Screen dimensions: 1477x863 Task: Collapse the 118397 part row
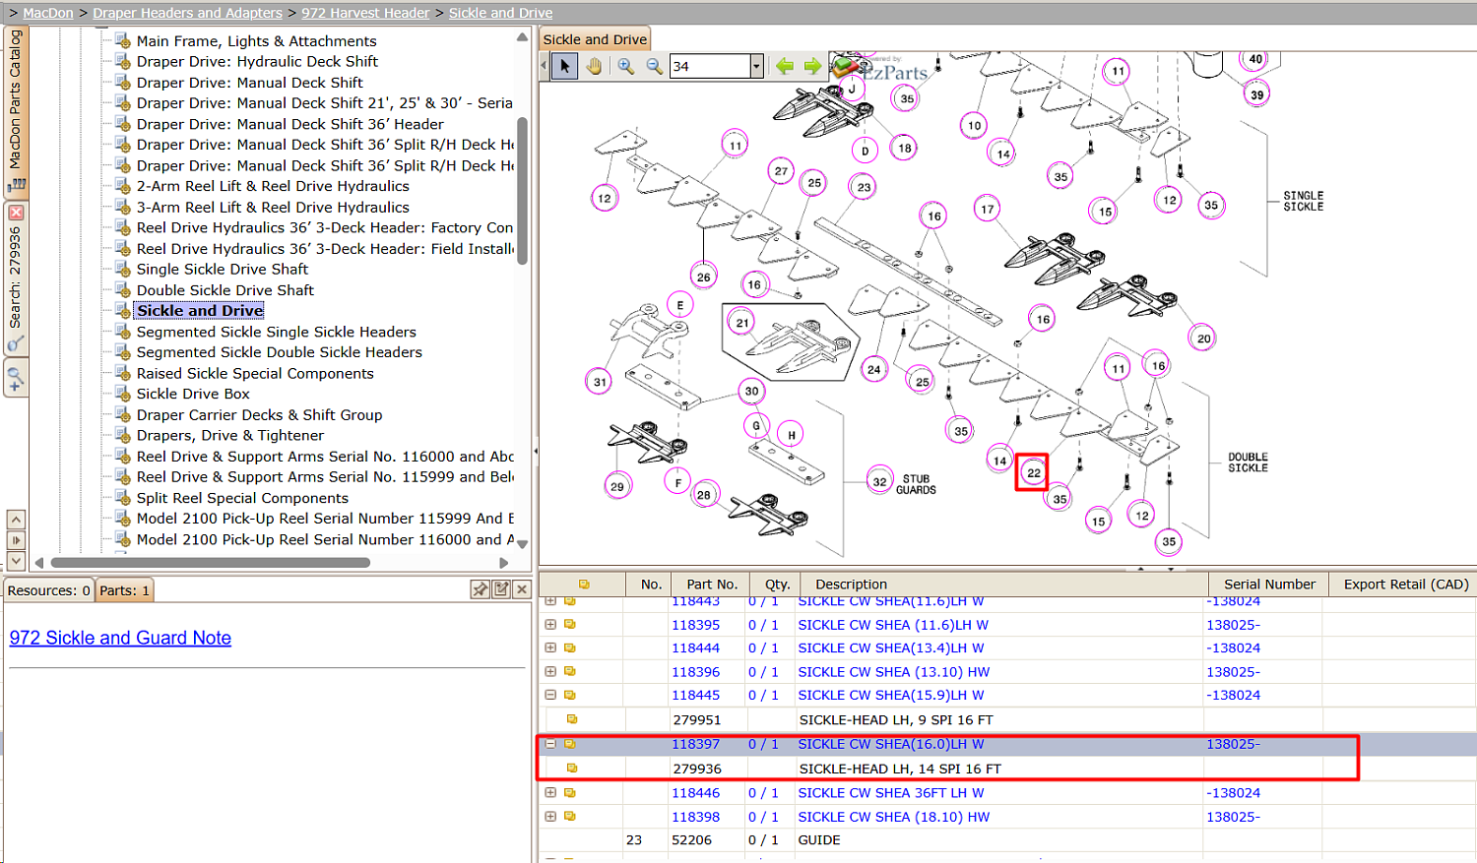tap(550, 744)
